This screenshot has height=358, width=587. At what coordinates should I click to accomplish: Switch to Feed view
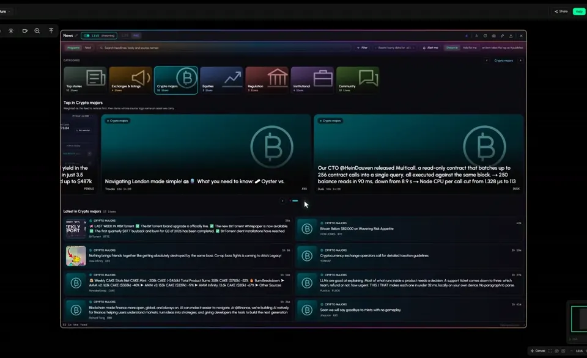coord(87,48)
